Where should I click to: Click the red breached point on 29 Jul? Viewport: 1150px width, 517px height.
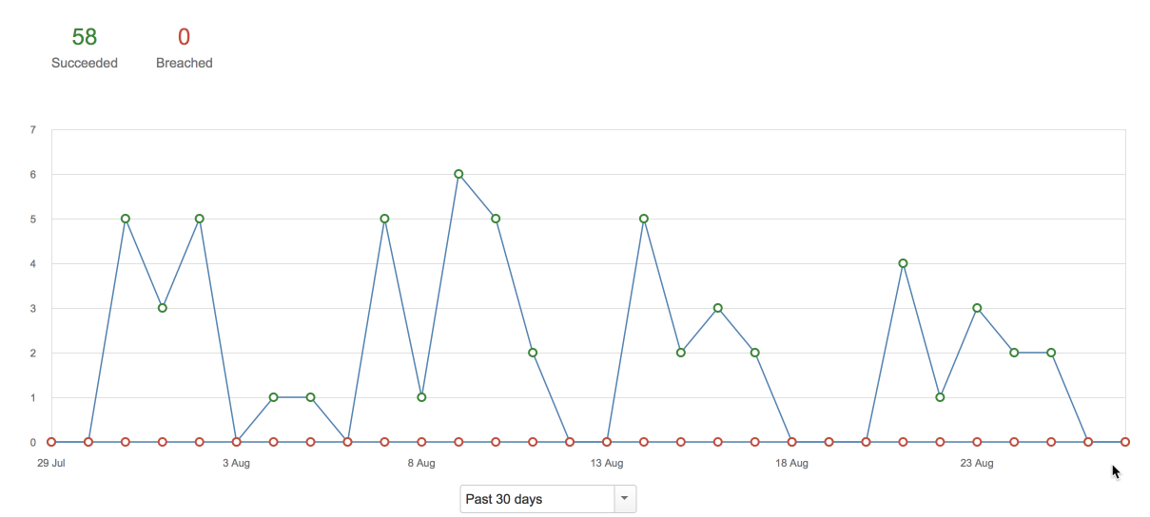(x=51, y=442)
